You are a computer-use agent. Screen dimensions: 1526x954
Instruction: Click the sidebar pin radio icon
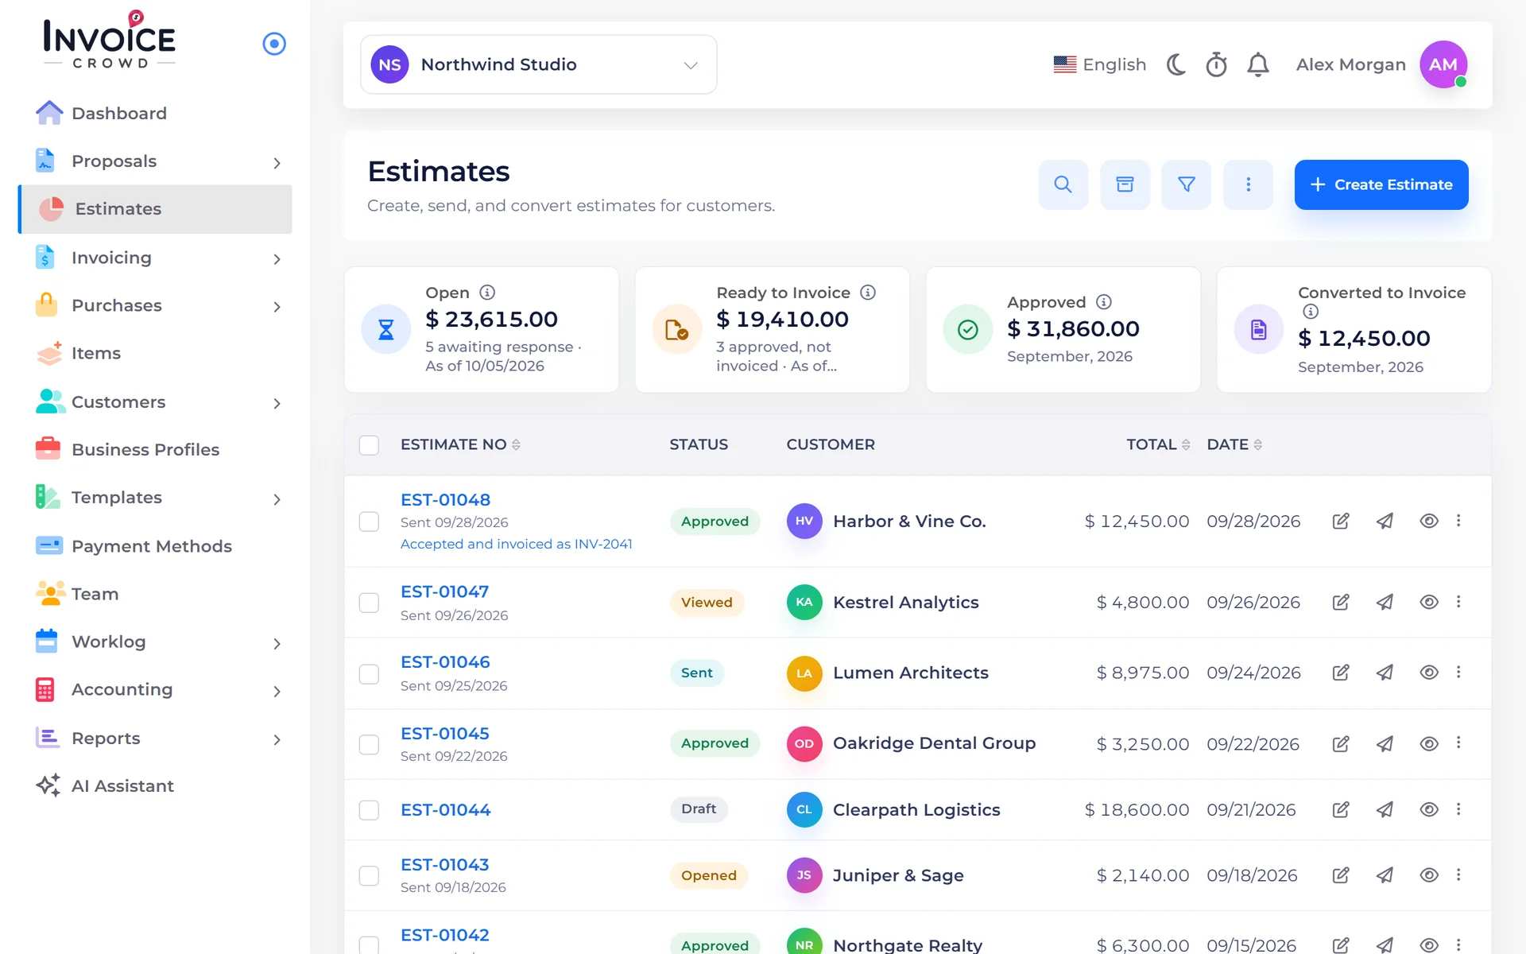(x=274, y=44)
